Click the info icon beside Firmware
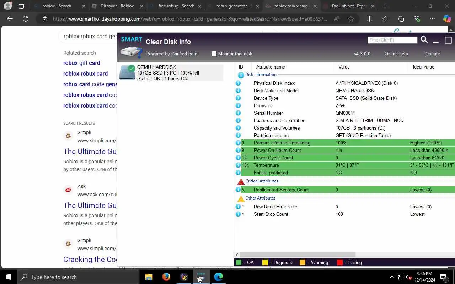Screen dimensions: 455x284 tap(238, 105)
